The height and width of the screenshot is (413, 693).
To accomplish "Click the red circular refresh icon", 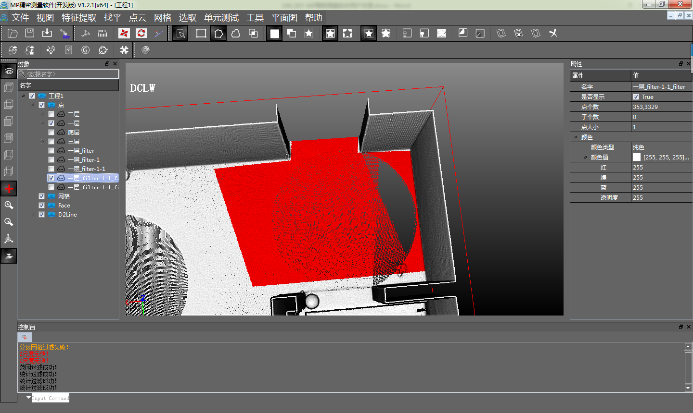I will coord(141,33).
